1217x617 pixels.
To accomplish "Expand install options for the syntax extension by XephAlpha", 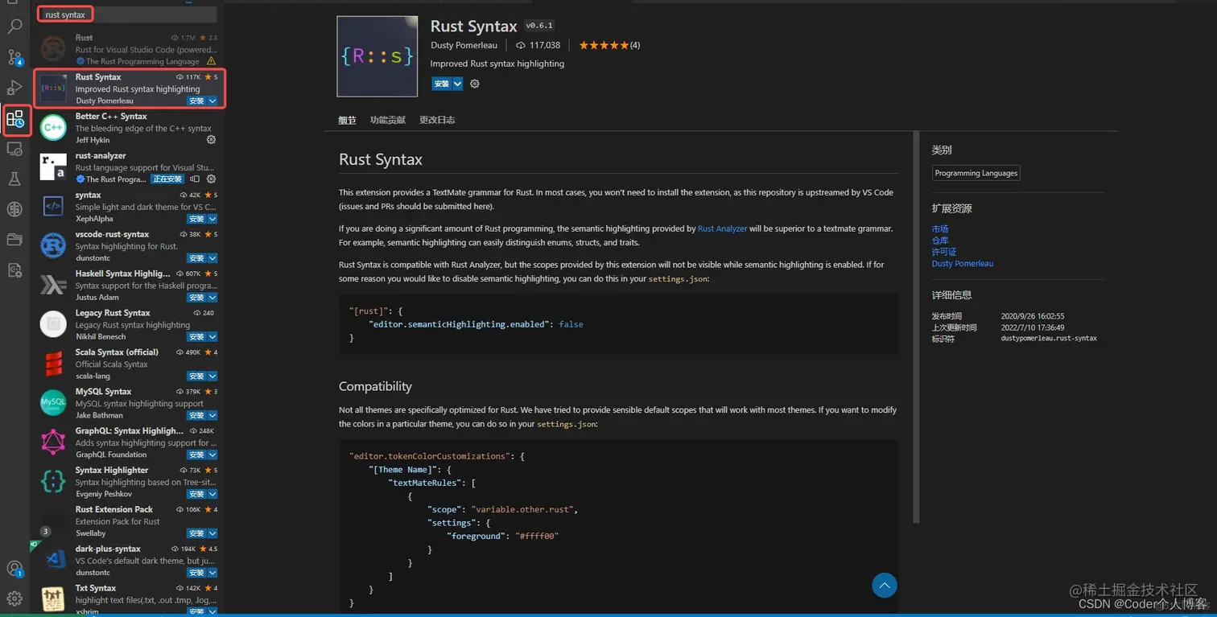I will (212, 219).
